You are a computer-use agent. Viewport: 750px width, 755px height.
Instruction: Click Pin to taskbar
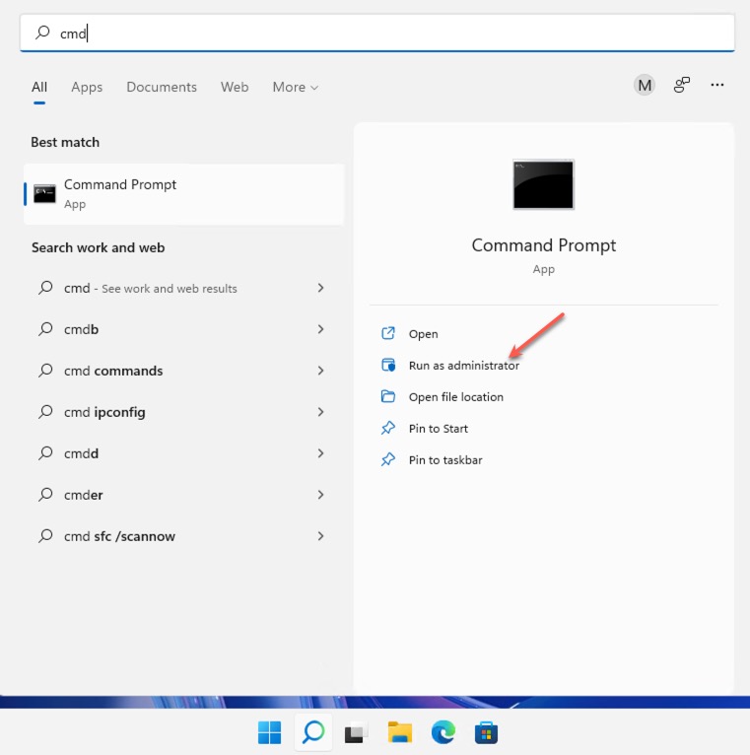pos(445,460)
